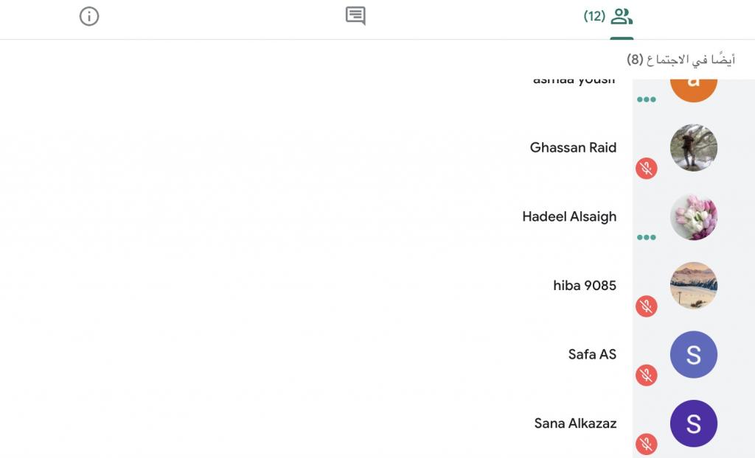Click the muted mic icon for Safa AS

646,376
